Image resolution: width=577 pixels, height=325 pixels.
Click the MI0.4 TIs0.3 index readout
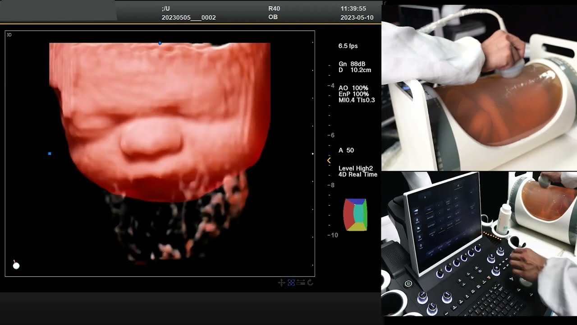tap(357, 100)
